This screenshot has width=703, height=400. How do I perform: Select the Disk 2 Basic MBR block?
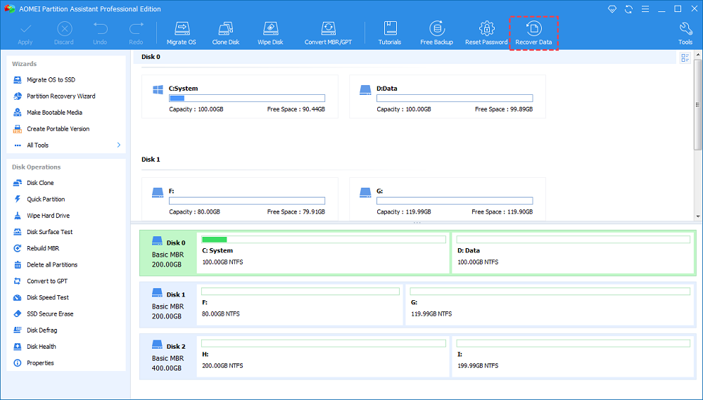[167, 357]
